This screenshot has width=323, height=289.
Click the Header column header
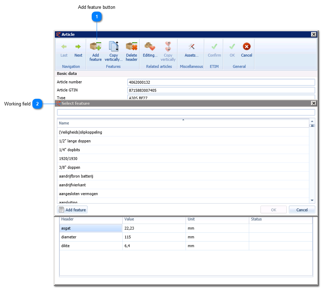91,219
